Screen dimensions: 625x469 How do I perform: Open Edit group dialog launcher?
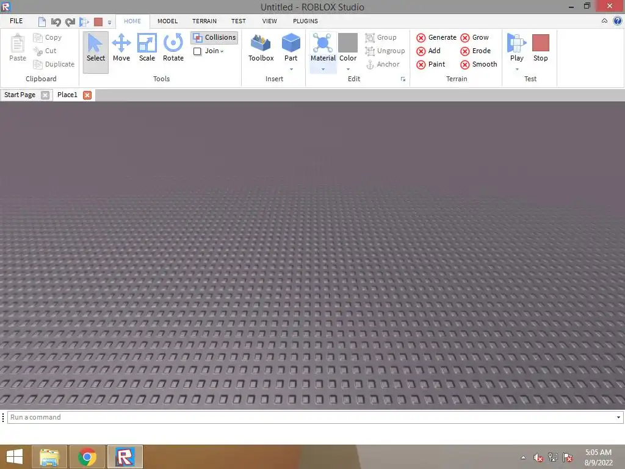pos(403,79)
